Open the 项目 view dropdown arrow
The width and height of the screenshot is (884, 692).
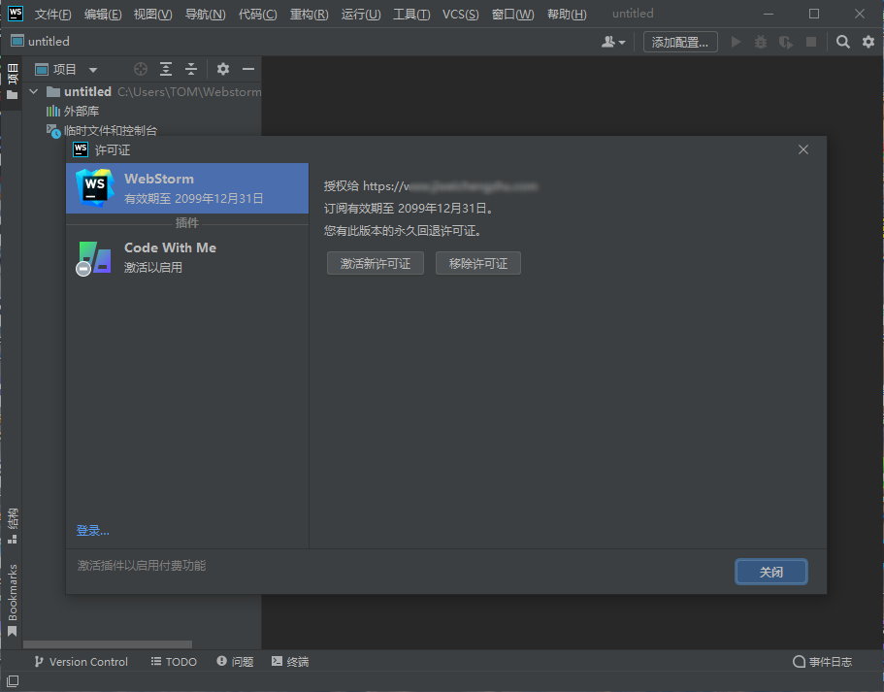pyautogui.click(x=93, y=70)
